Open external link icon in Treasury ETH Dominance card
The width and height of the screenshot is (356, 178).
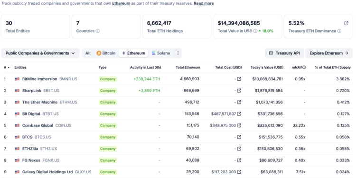[x=346, y=23]
